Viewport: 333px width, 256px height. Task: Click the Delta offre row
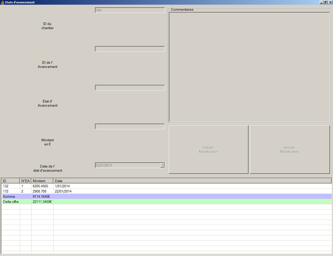[11, 202]
